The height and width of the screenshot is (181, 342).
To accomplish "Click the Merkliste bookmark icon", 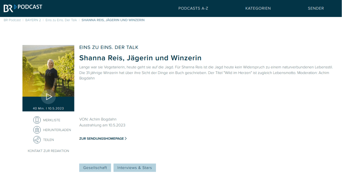I will pos(37,120).
